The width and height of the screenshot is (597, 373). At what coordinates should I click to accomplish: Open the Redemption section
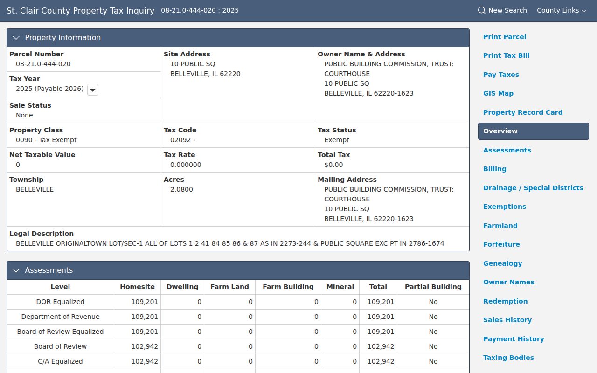[506, 301]
